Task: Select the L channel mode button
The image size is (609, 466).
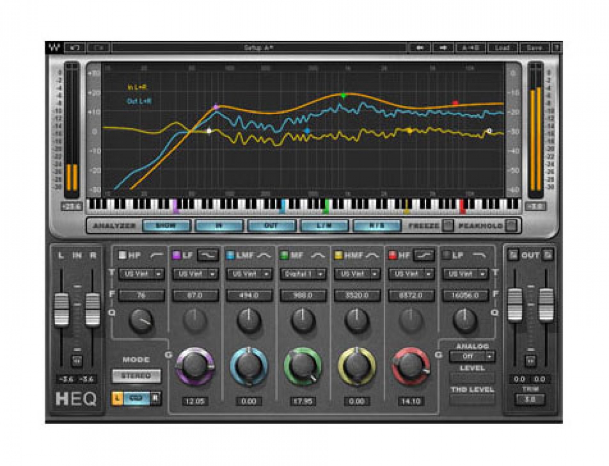Action: tap(118, 398)
